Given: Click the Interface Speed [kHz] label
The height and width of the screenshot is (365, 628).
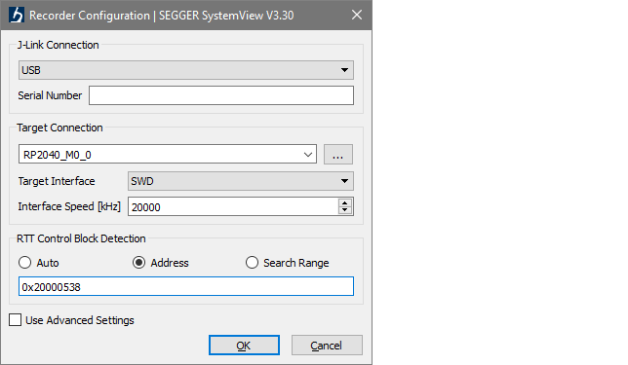Looking at the screenshot, I should 69,206.
